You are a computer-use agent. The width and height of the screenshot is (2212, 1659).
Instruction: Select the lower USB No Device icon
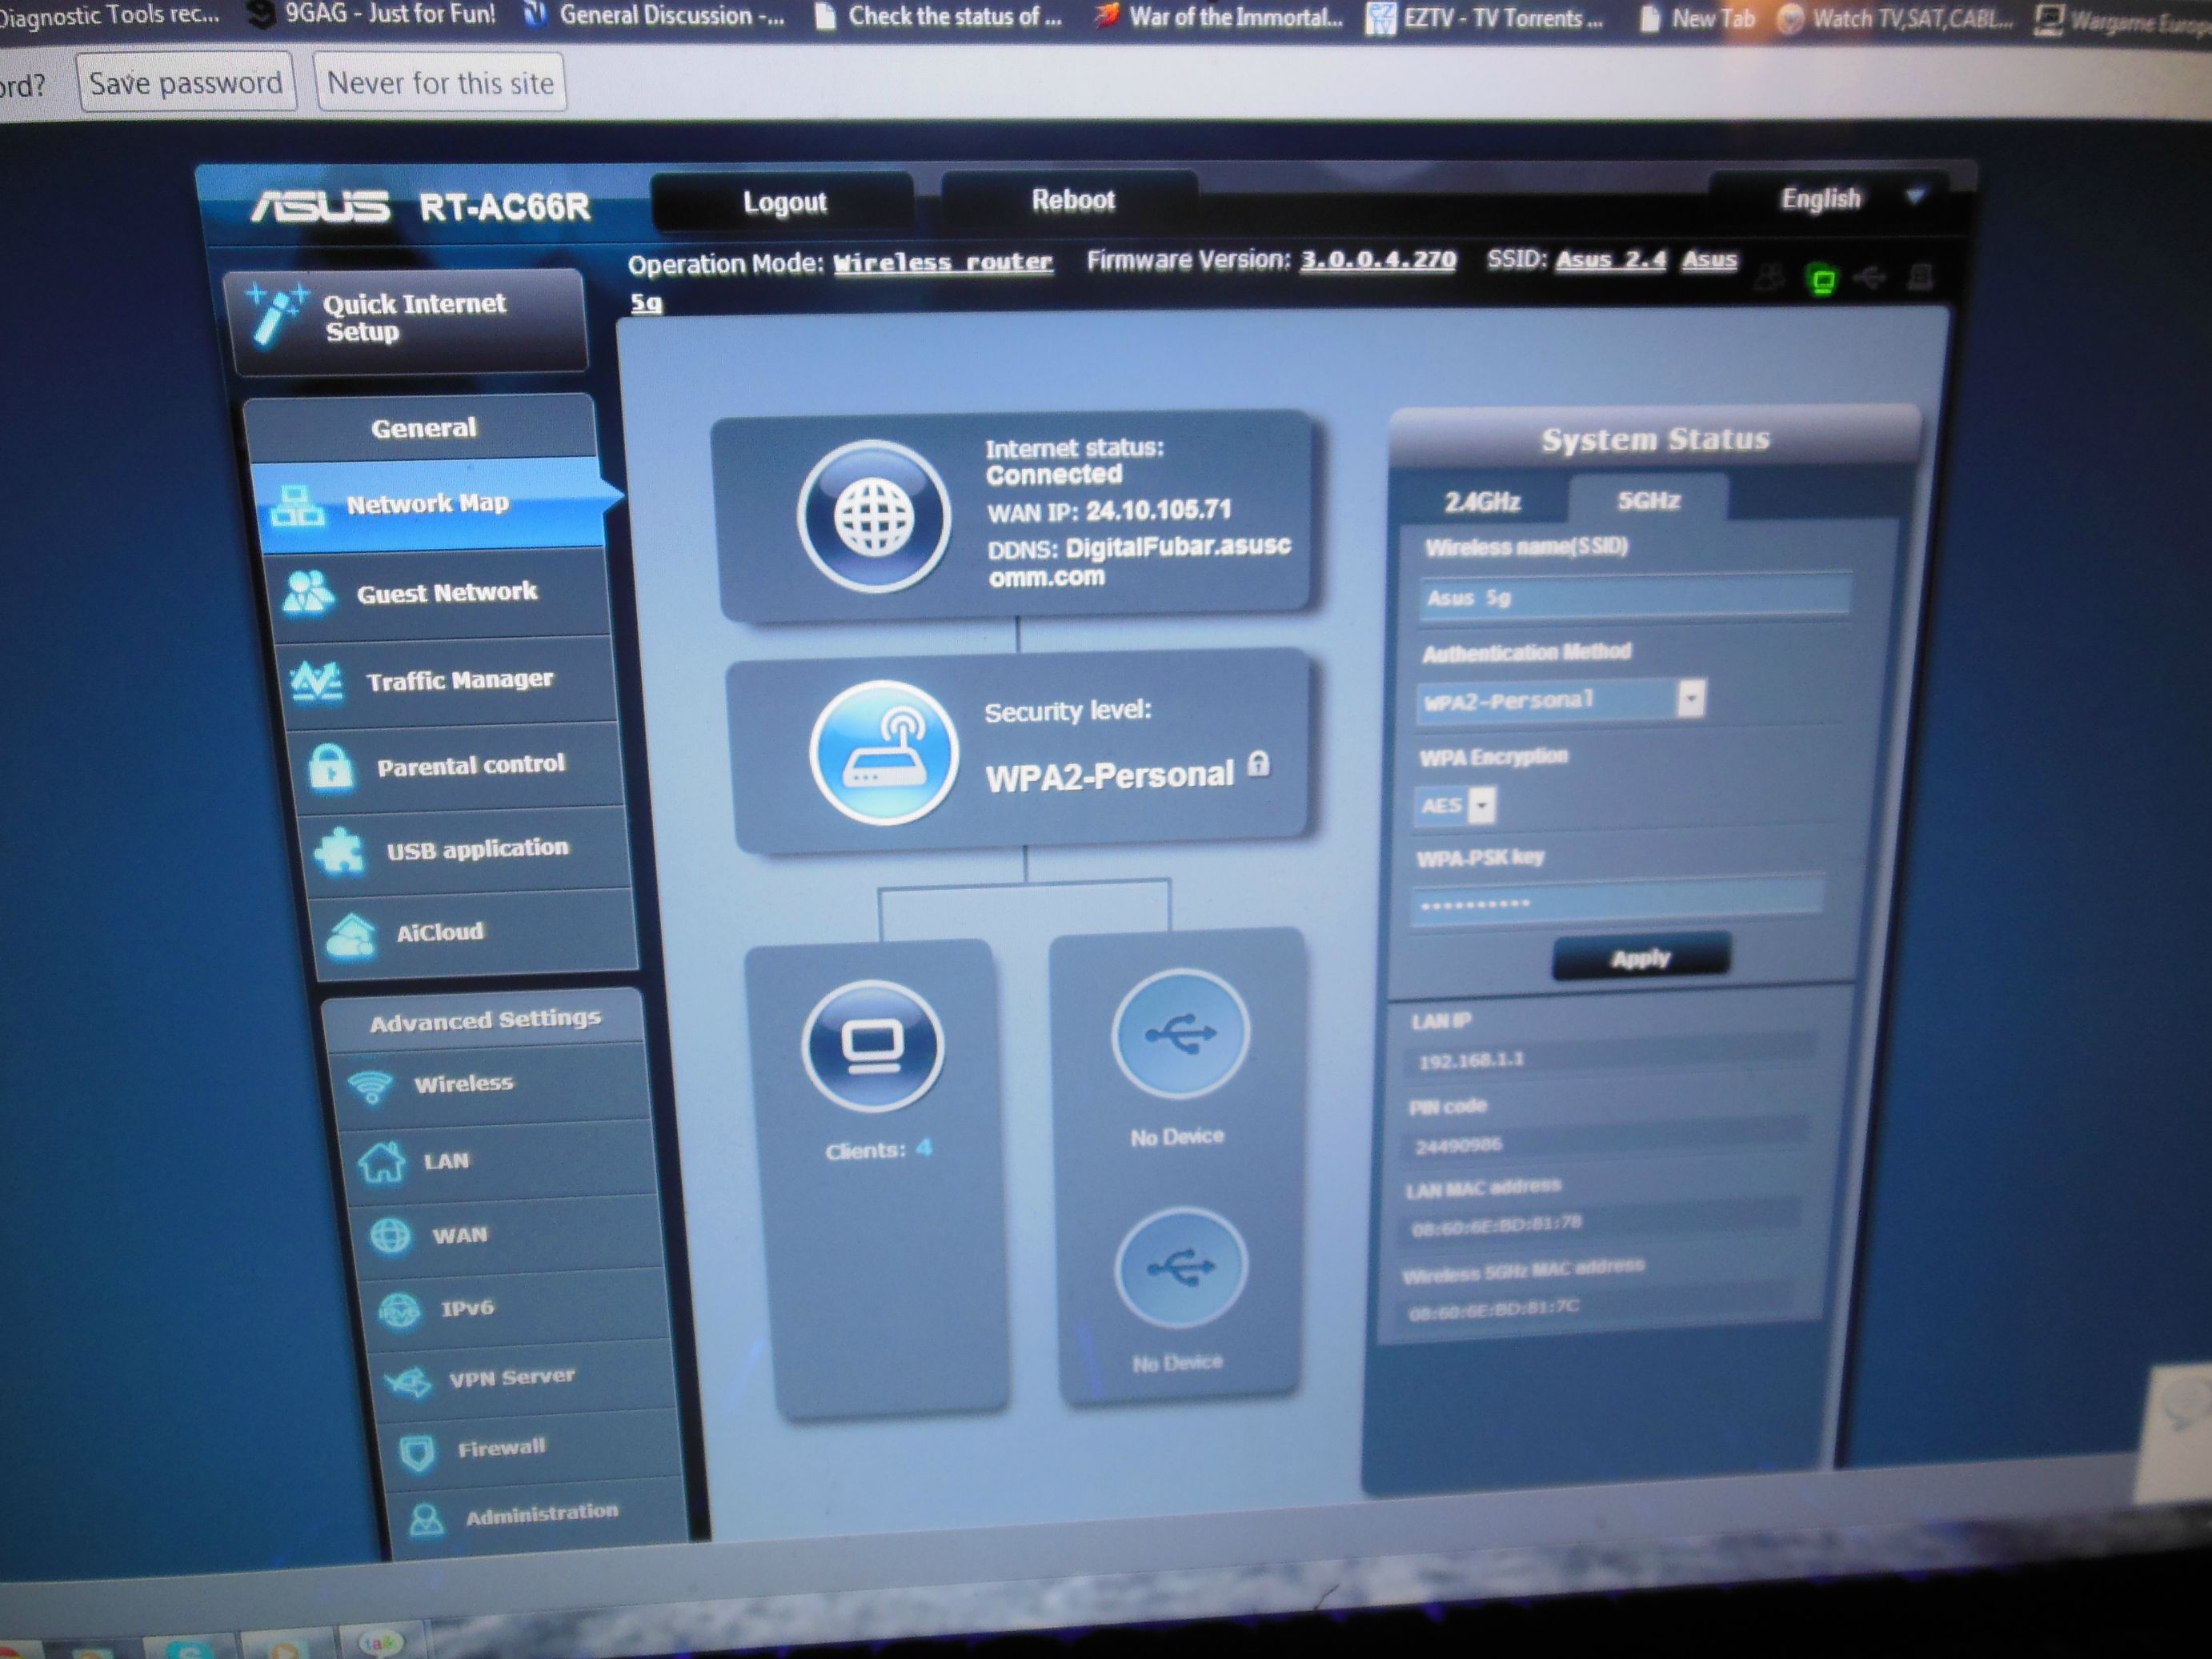pos(1181,1268)
